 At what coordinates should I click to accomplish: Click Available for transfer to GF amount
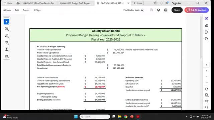176,106
